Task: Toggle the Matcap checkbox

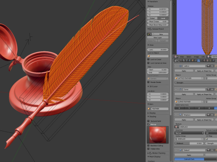Action: pos(148,124)
